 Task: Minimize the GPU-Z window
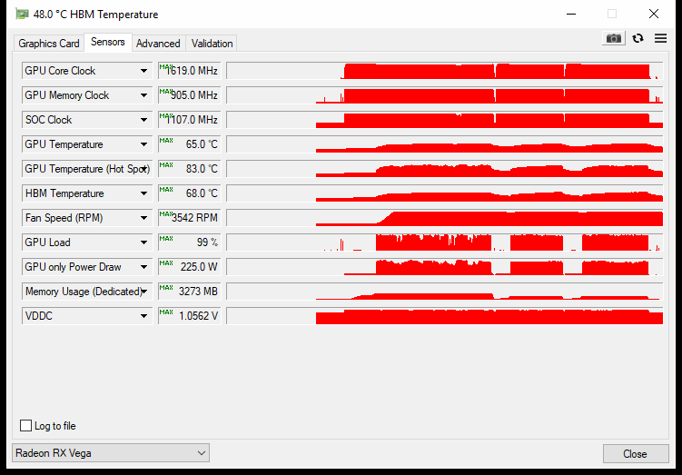pos(571,14)
